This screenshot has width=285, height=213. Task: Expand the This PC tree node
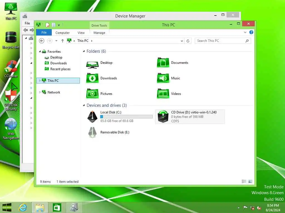click(40, 81)
